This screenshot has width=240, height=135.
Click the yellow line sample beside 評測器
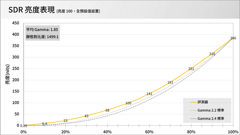193,102
